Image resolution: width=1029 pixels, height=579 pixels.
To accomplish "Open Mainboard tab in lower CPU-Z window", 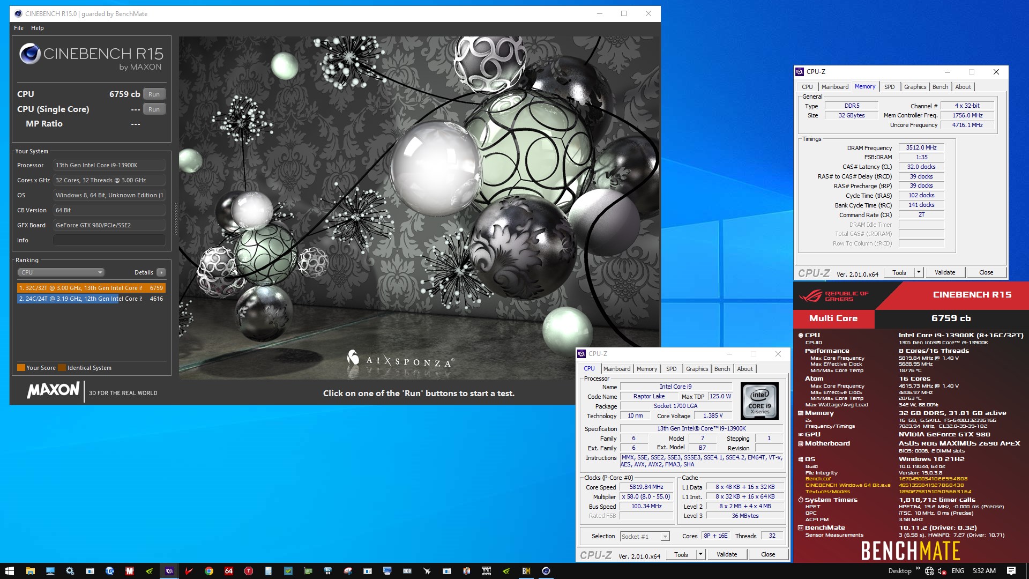I will pyautogui.click(x=616, y=369).
